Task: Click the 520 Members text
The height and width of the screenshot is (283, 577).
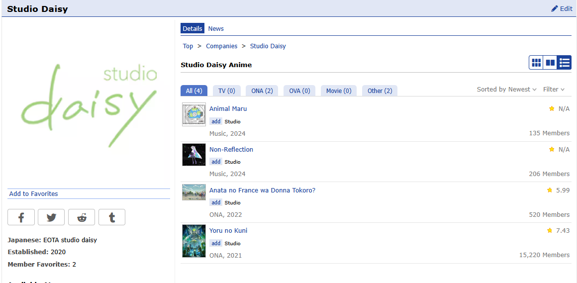Action: pyautogui.click(x=550, y=214)
